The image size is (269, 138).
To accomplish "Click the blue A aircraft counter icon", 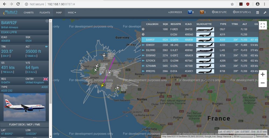I will 190,12.
